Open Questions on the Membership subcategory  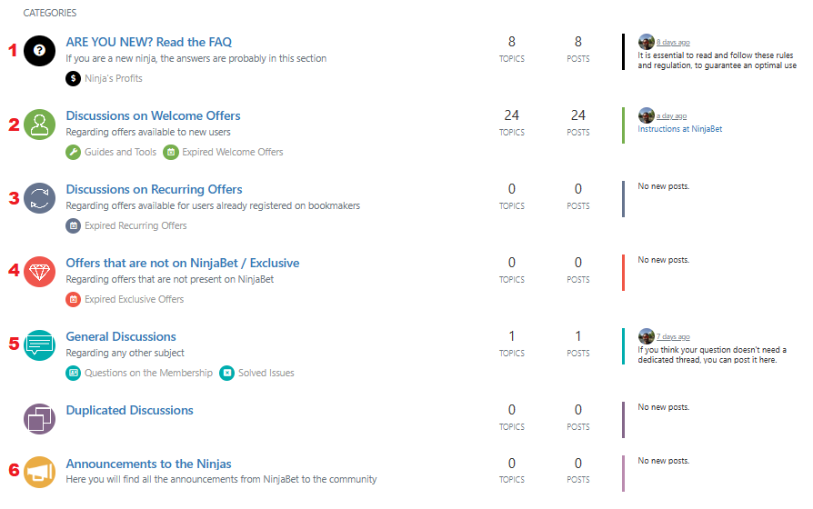(x=148, y=373)
